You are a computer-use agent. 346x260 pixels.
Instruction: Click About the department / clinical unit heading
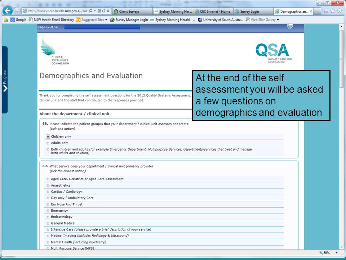74,114
